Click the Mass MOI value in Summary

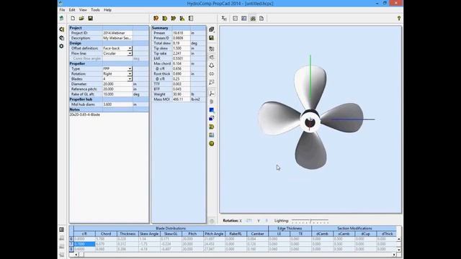[x=181, y=99]
